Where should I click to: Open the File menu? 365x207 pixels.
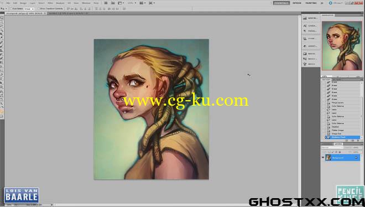(8, 3)
